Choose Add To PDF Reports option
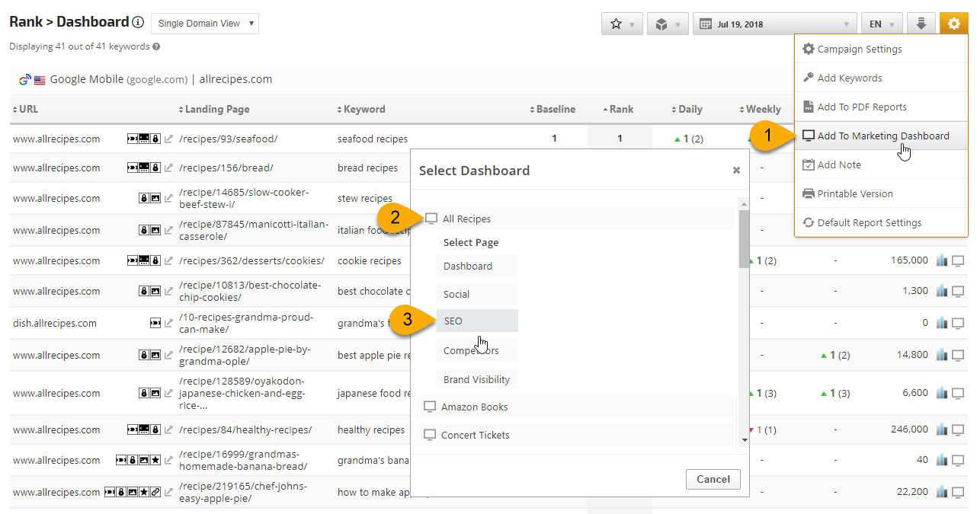Screen dimensions: 977x514 pyautogui.click(x=861, y=107)
